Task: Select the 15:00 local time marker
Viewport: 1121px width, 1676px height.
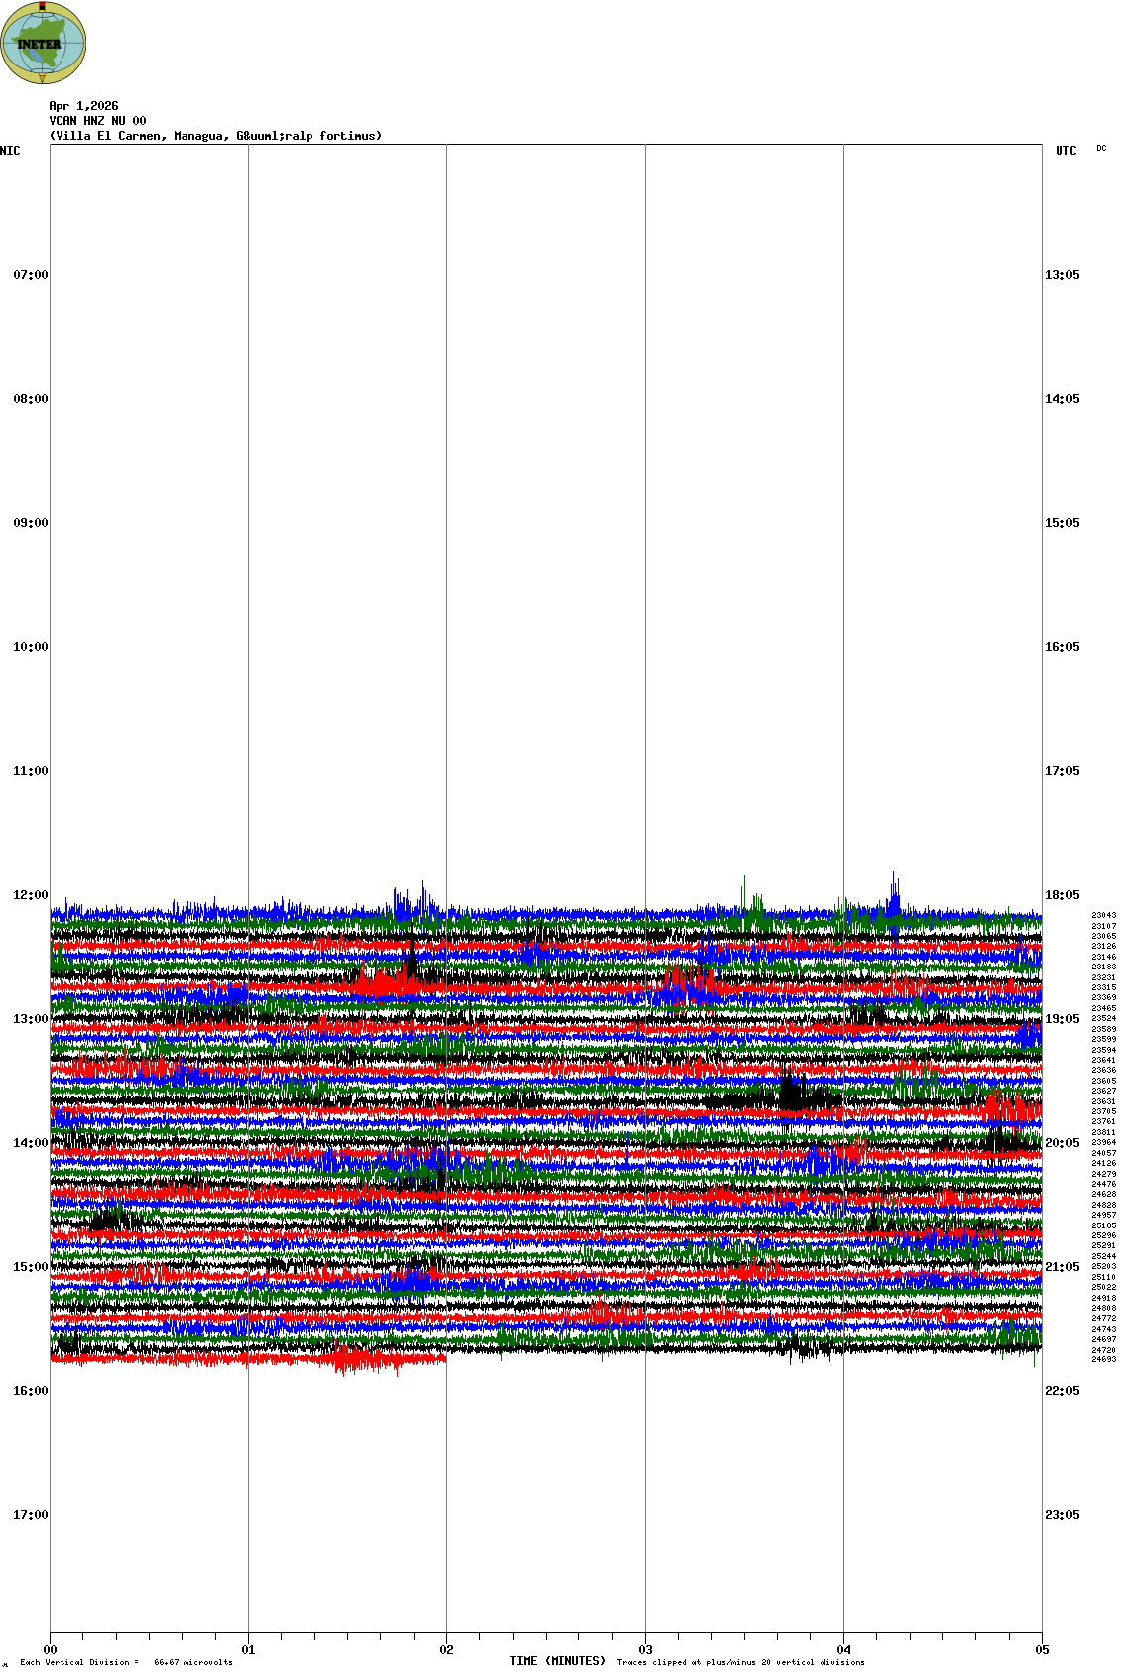Action: (30, 1267)
